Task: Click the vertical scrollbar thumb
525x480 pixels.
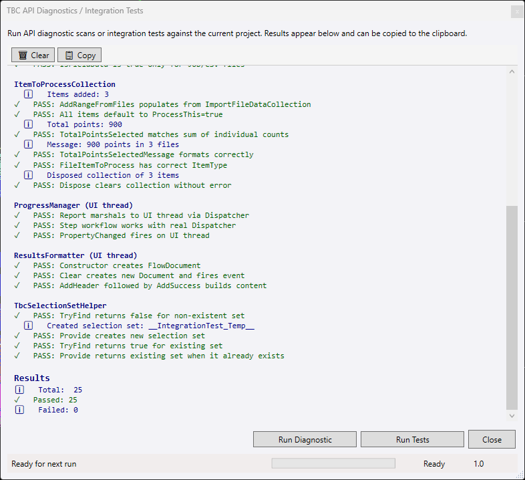Action: [x=512, y=308]
